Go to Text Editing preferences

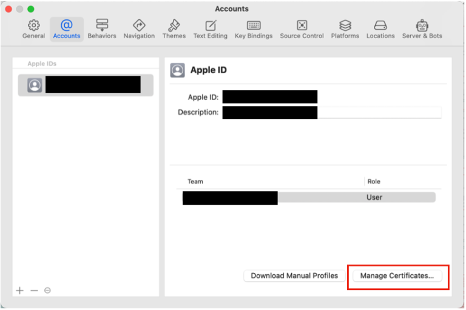[x=211, y=28]
